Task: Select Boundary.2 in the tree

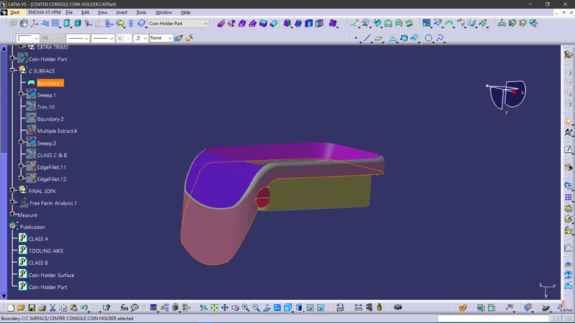Action: tap(50, 119)
